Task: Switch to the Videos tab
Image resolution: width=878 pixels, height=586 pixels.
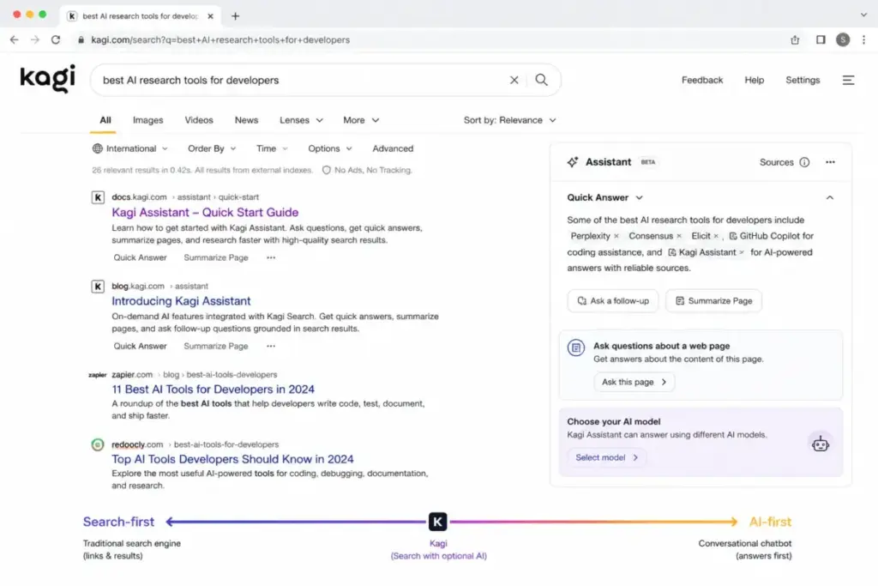Action: [199, 120]
